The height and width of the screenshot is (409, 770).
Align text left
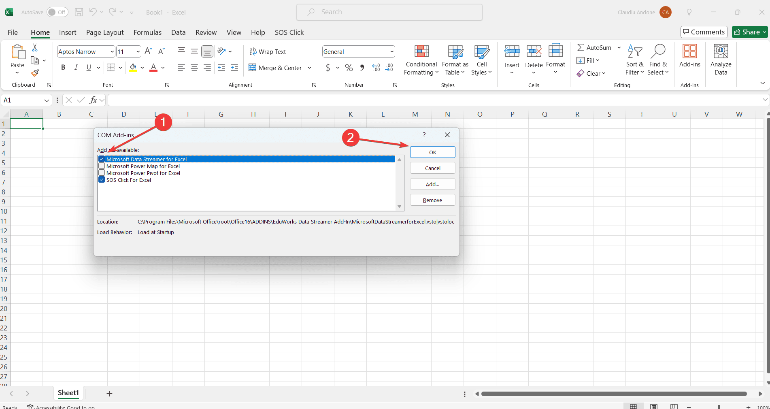(181, 68)
